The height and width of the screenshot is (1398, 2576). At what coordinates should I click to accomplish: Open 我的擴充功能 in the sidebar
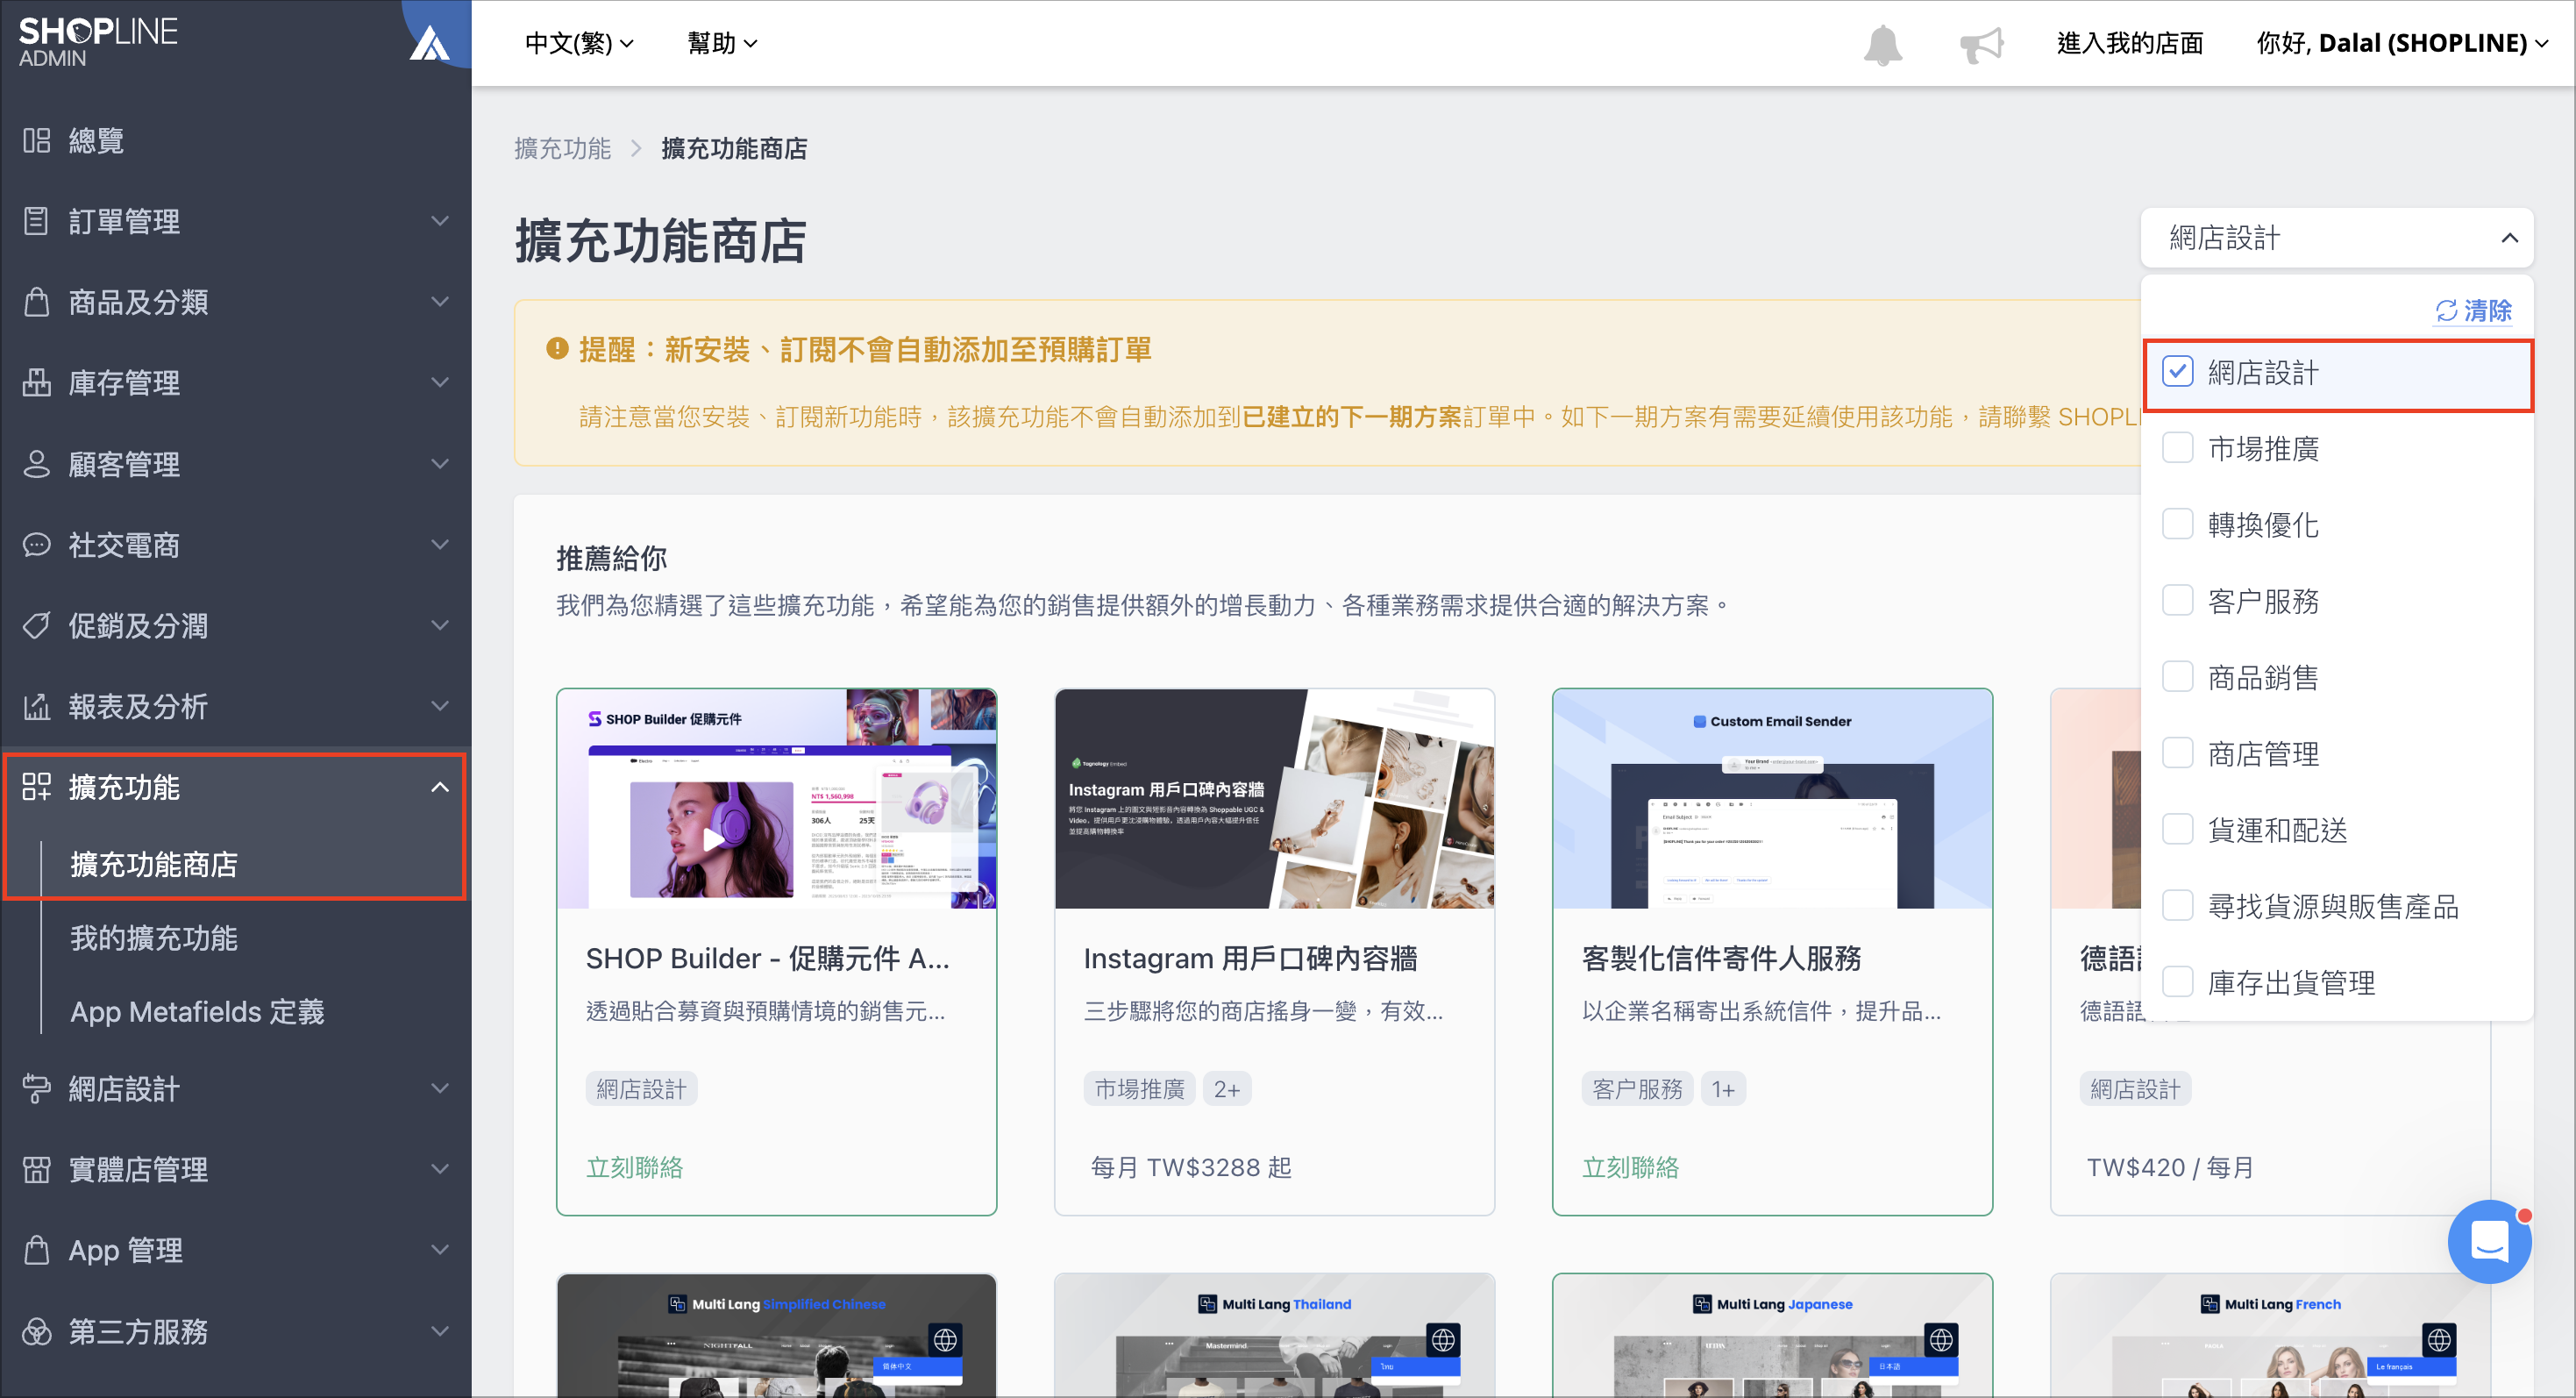154,938
